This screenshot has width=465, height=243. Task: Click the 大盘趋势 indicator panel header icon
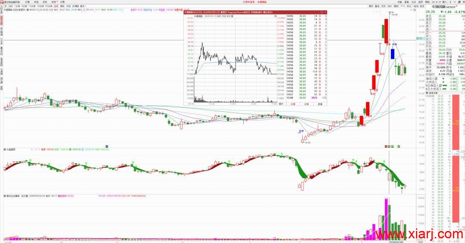click(5, 149)
